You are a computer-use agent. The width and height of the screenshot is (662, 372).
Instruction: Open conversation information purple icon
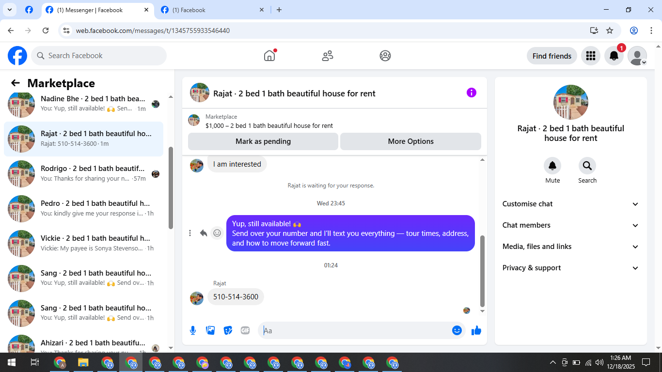tap(472, 93)
